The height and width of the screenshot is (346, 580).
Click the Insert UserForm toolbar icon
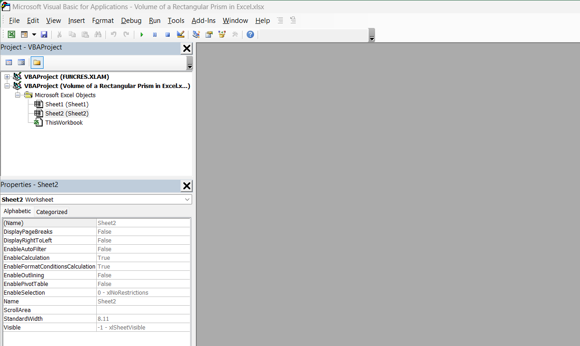tap(25, 34)
